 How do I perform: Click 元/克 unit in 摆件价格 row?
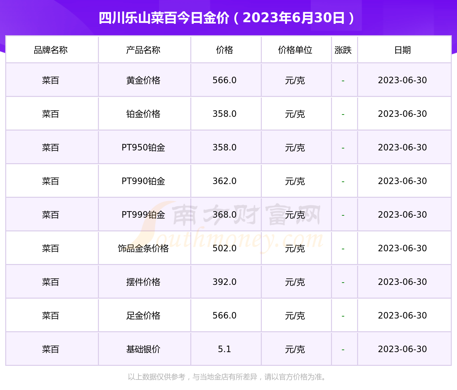pyautogui.click(x=295, y=282)
